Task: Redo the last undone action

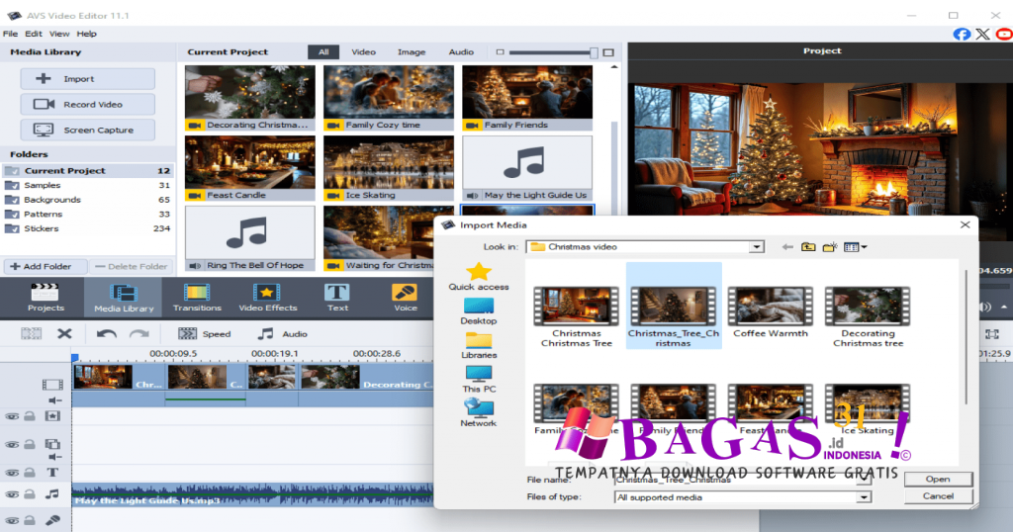Action: pos(139,334)
